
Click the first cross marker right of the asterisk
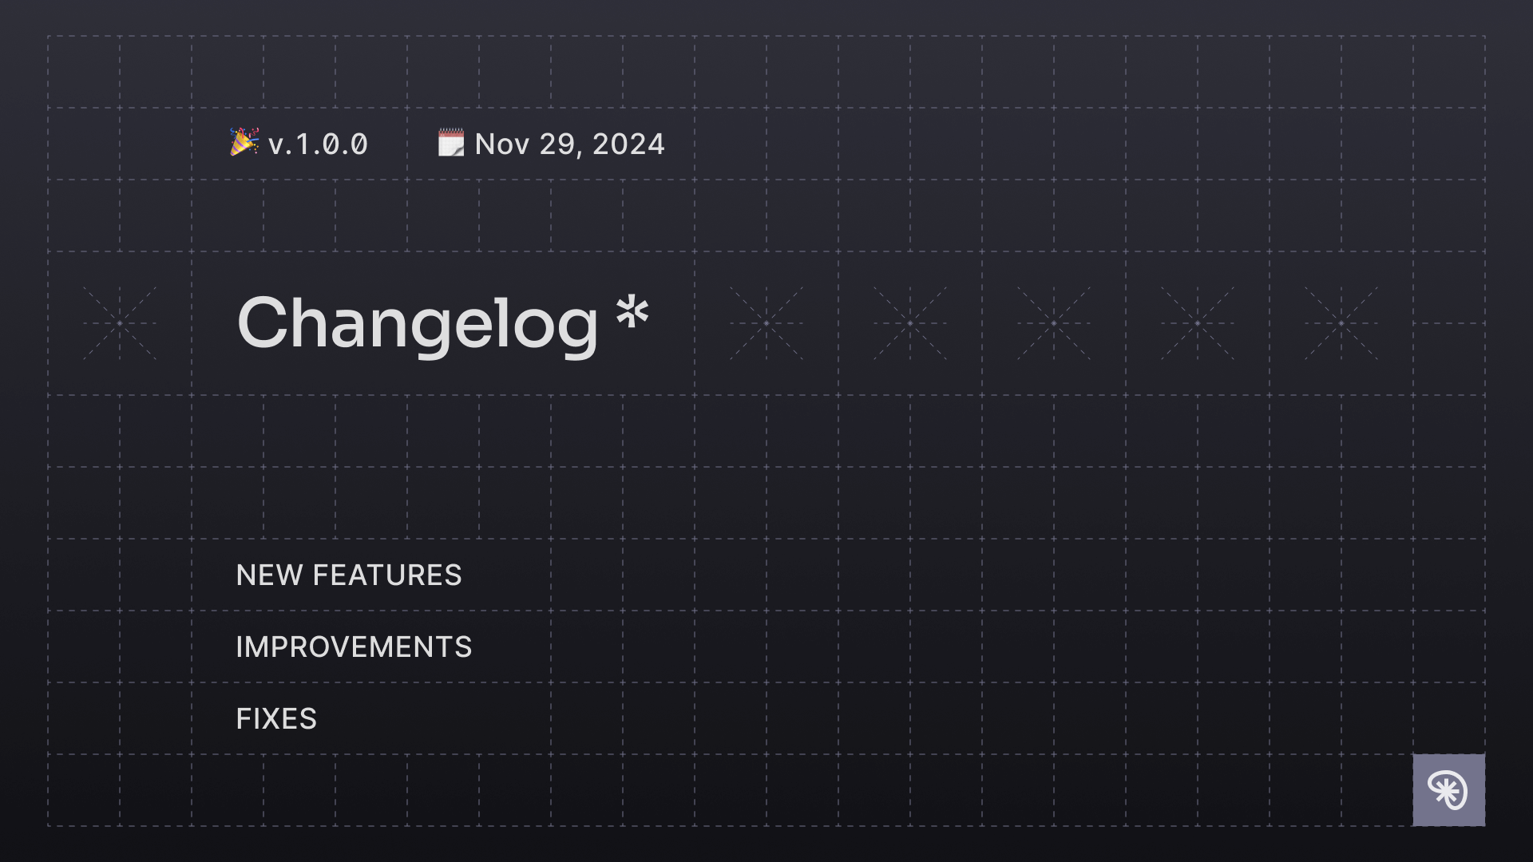coord(766,323)
